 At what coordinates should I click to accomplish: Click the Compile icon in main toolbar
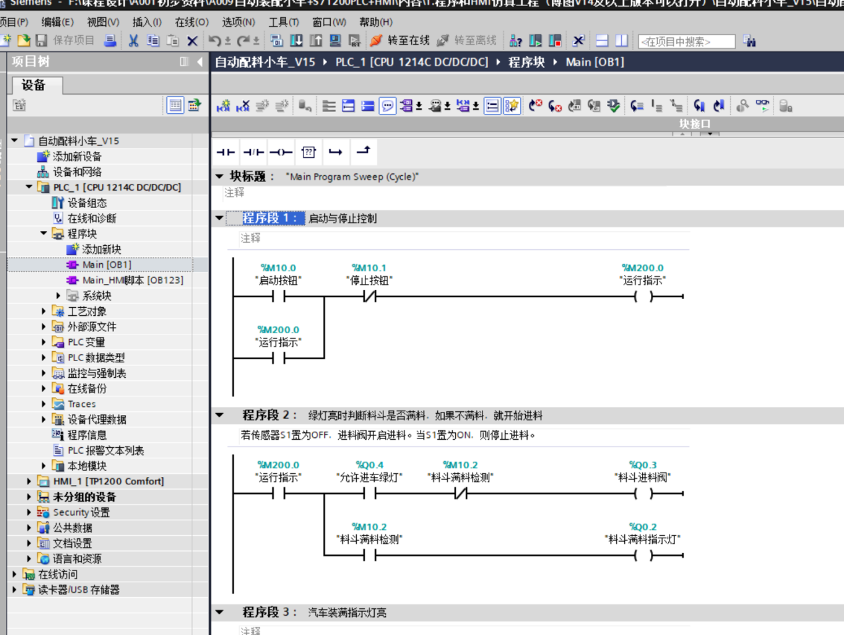276,41
